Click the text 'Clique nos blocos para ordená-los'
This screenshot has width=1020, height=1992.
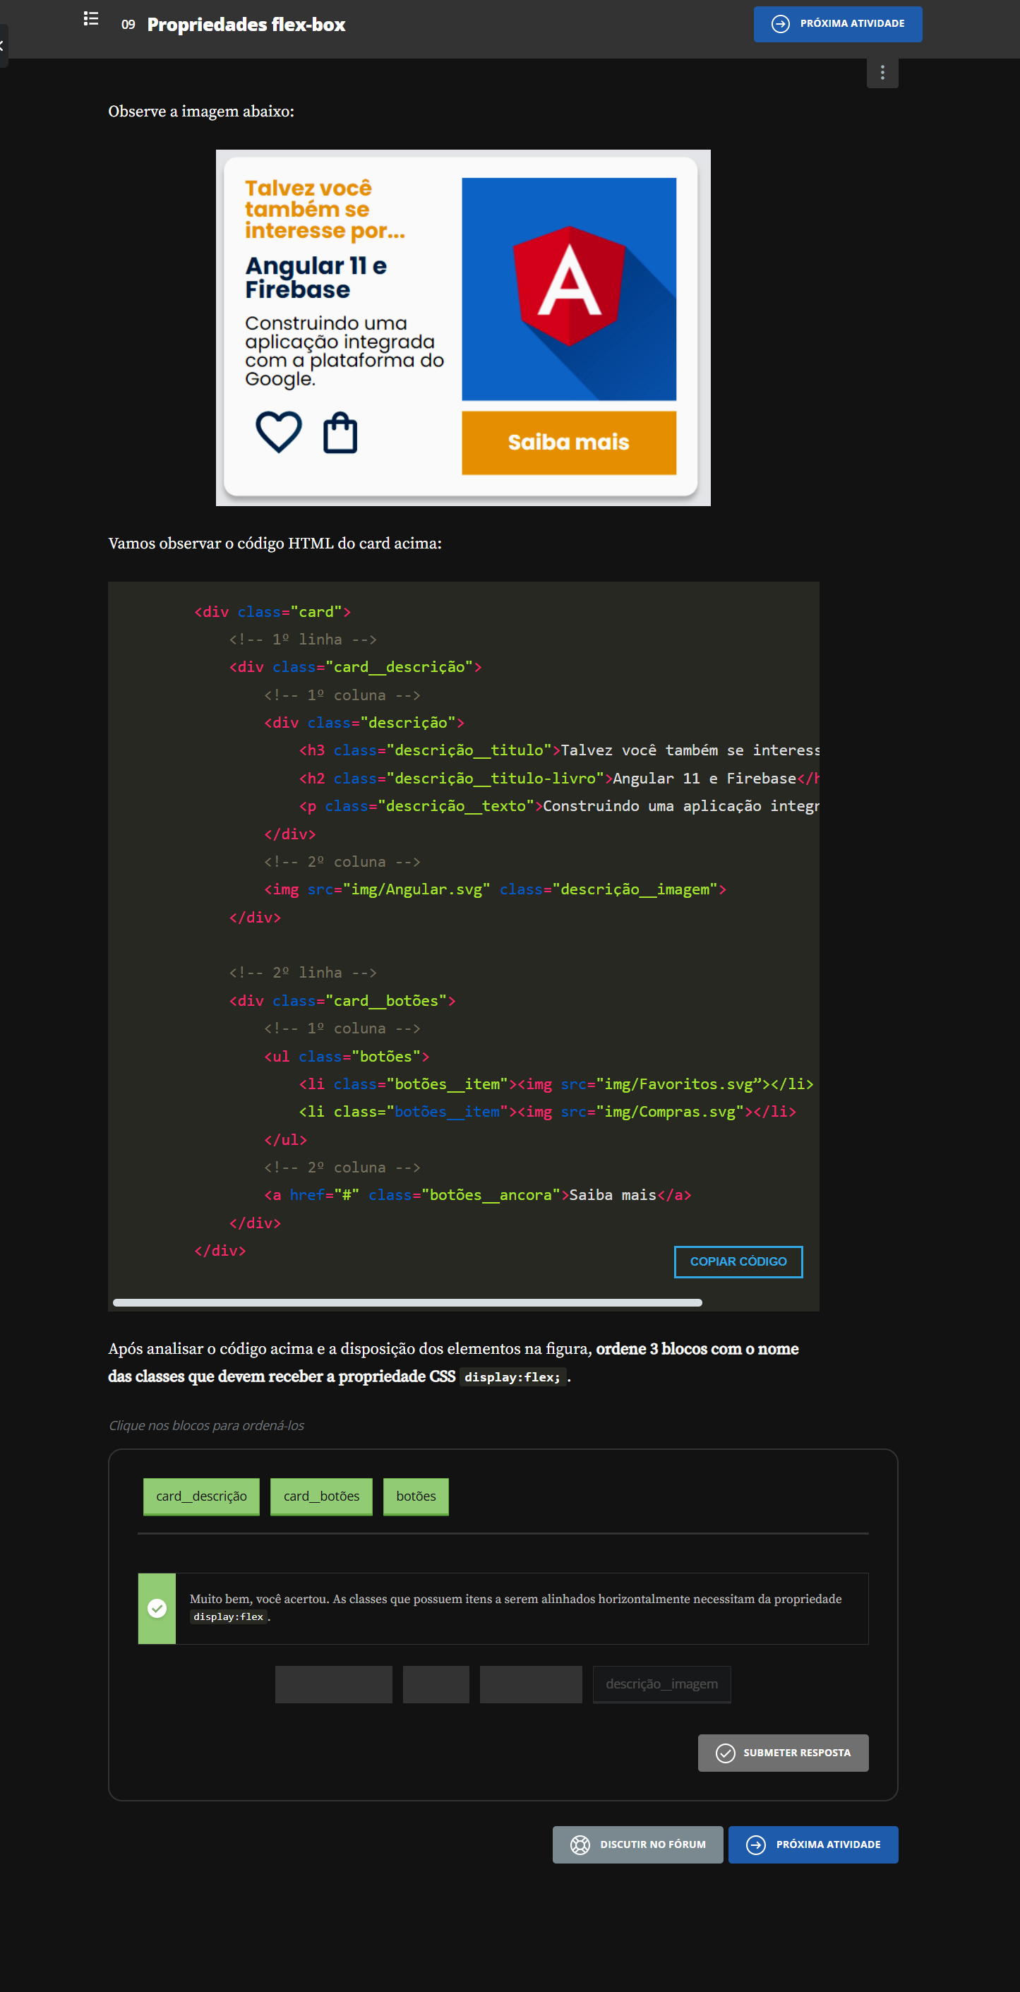[x=207, y=1425]
